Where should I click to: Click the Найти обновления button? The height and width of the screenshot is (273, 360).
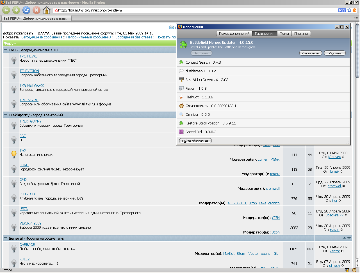[x=195, y=141]
